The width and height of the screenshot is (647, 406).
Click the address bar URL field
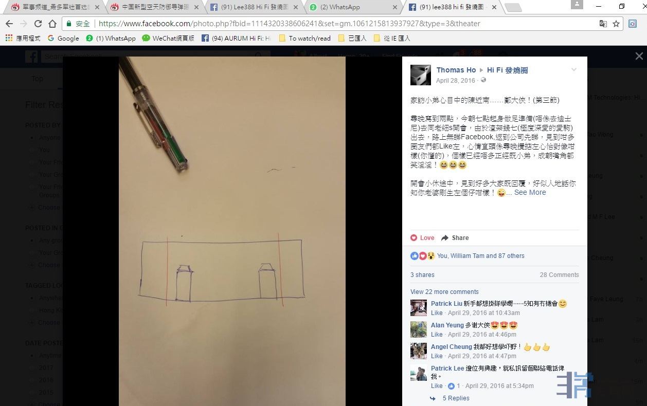334,24
